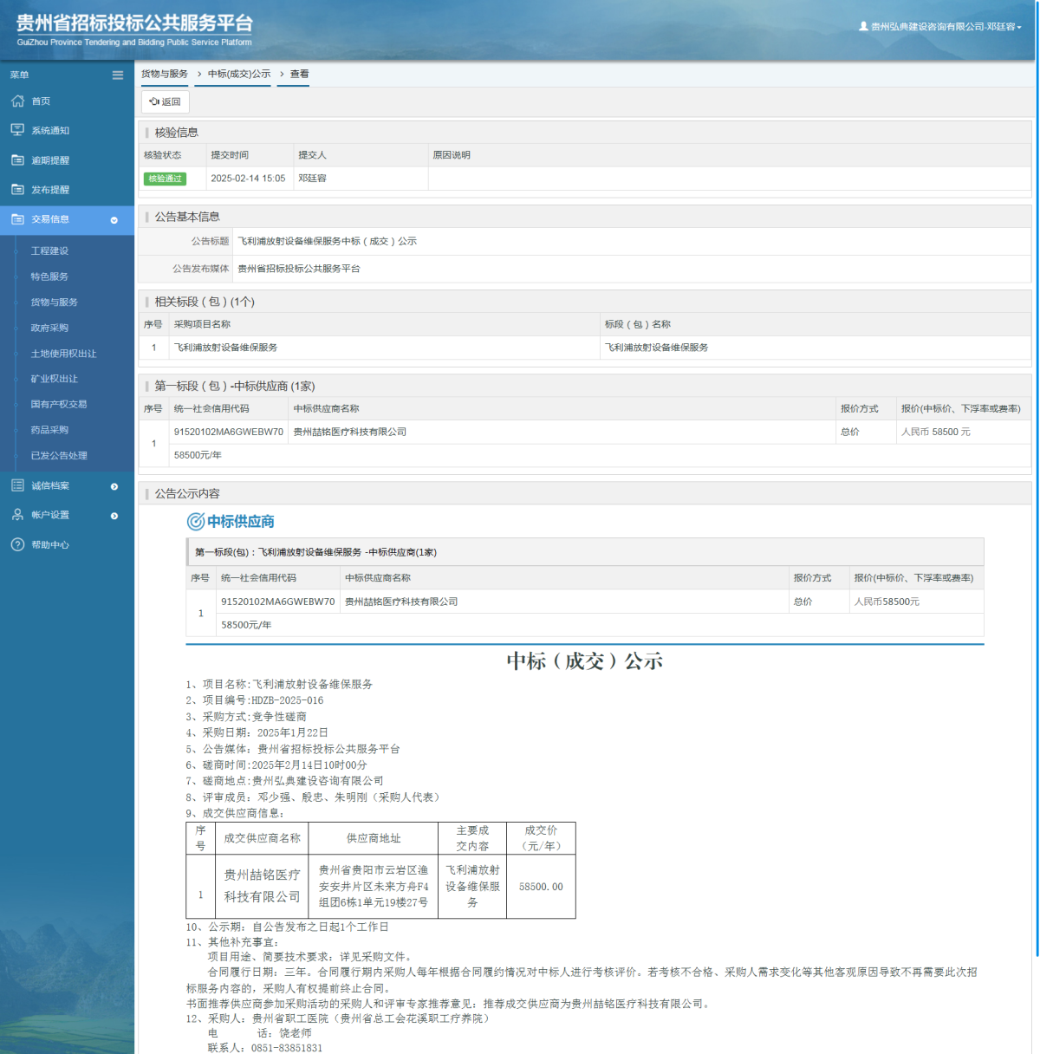The height and width of the screenshot is (1054, 1040).
Task: Click 贵州省招标投标公共服务平台 media value
Action: click(x=299, y=269)
